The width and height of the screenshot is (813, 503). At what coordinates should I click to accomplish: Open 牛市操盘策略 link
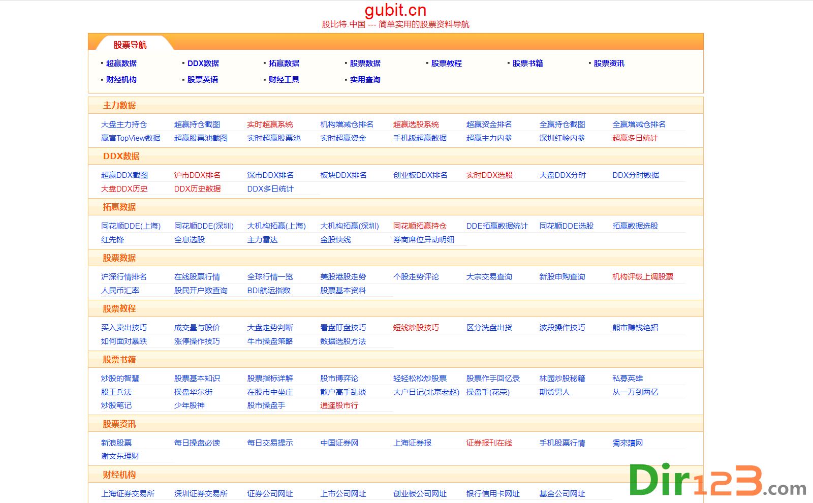pyautogui.click(x=270, y=341)
